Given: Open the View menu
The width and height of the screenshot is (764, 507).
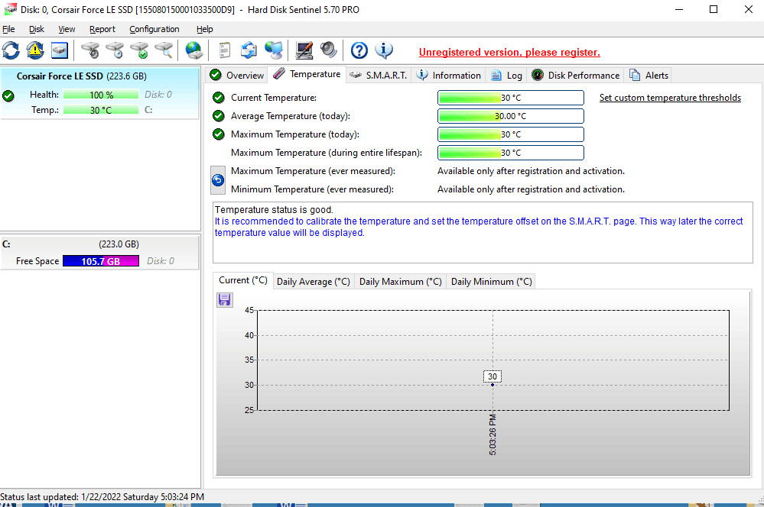Looking at the screenshot, I should coord(67,29).
